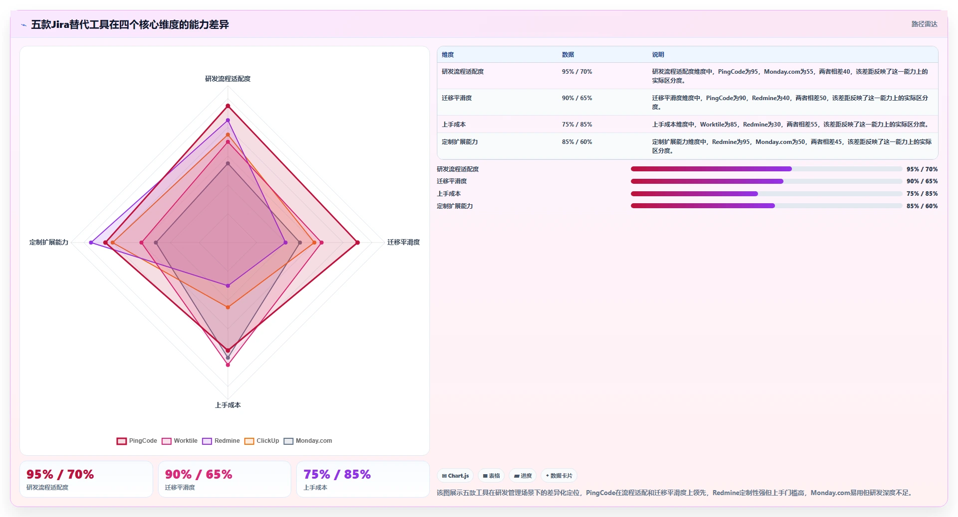Image resolution: width=958 pixels, height=517 pixels.
Task: Click the table description mentioning Redmine为40
Action: (790, 103)
